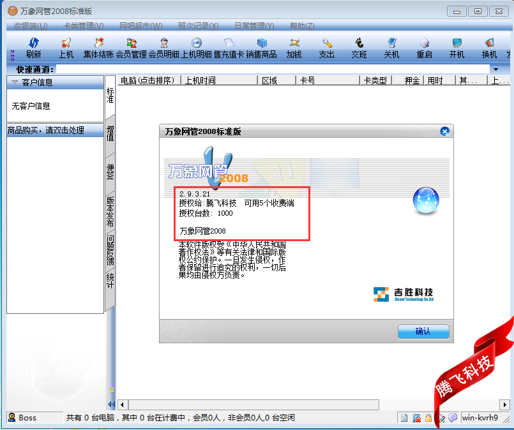The width and height of the screenshot is (514, 430).
Task: Open the 帮助(Z) menu
Action: pyautogui.click(x=302, y=26)
